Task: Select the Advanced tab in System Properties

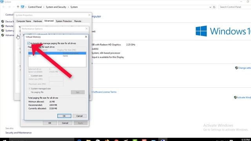Action: point(49,21)
